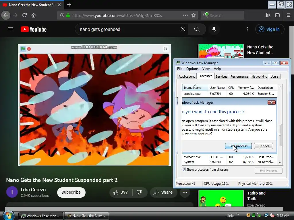Open the Windows Start orb
The image size is (294, 220).
pyautogui.click(x=8, y=215)
